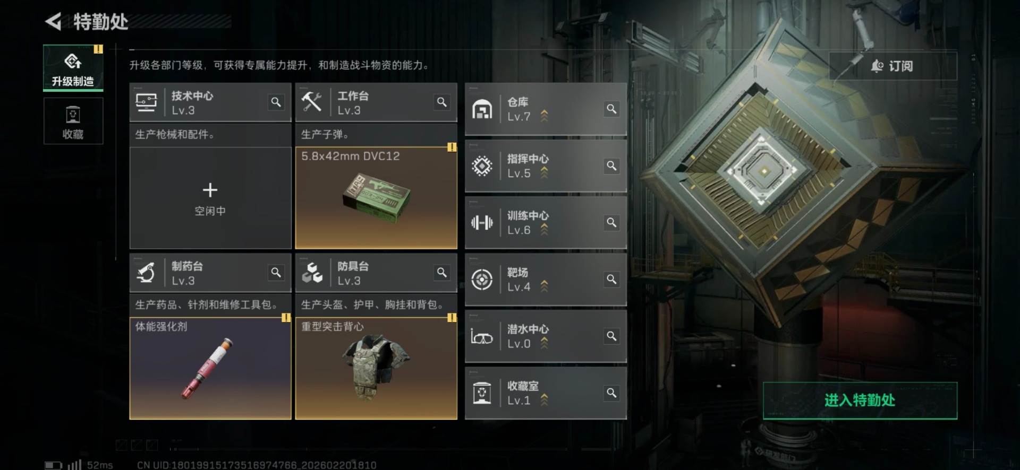The image size is (1020, 470).
Task: Open magnifier for 收藏室
Action: 611,393
